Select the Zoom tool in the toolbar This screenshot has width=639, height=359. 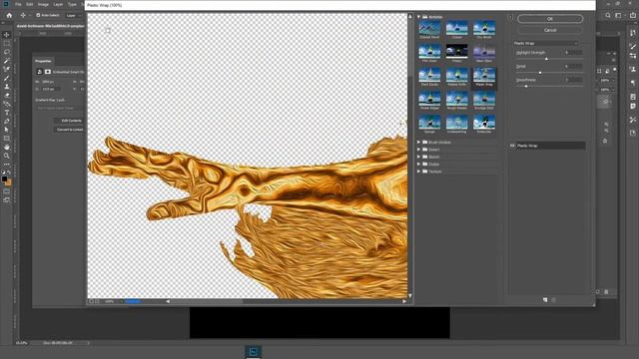click(7, 156)
